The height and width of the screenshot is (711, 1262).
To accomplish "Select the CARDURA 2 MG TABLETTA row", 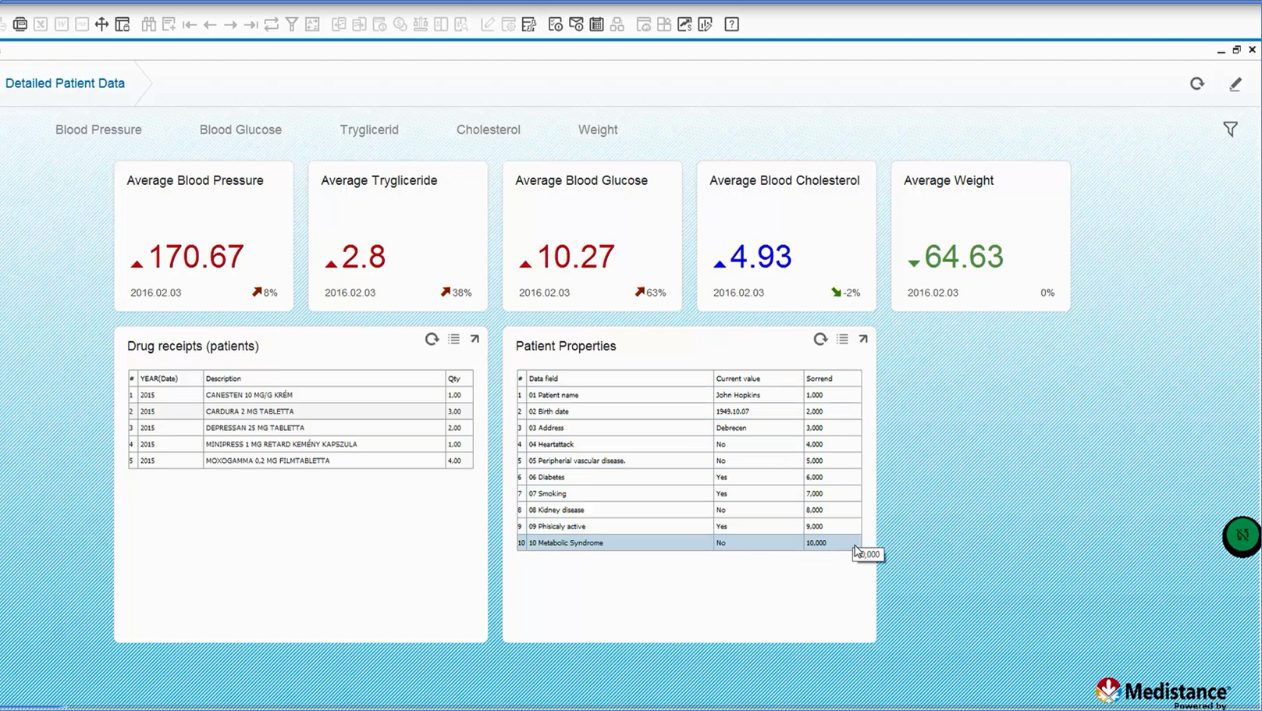I will point(300,411).
